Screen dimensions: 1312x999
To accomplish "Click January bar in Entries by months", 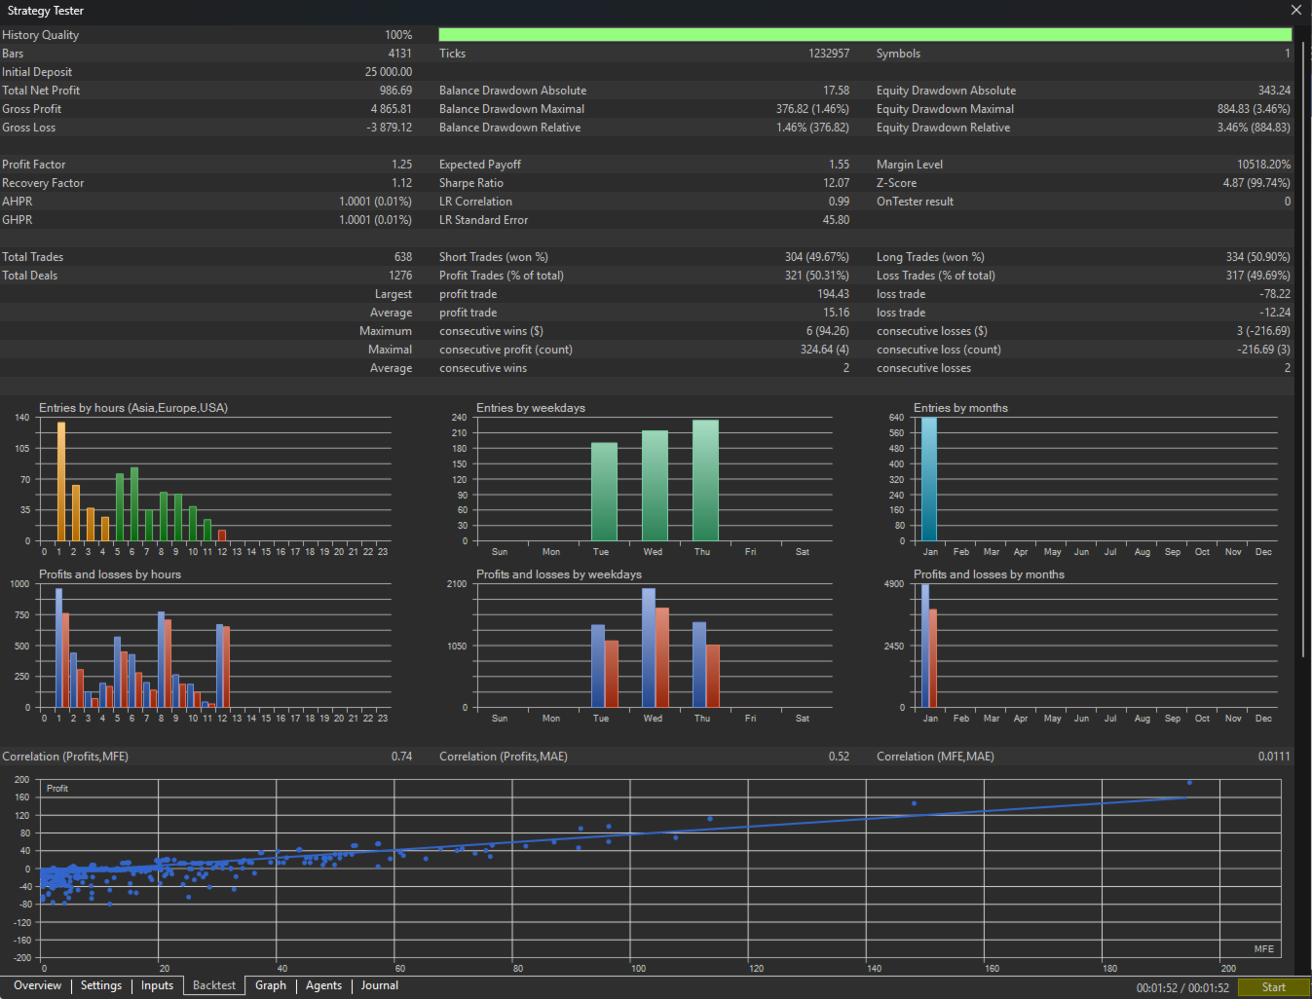I will click(x=929, y=479).
